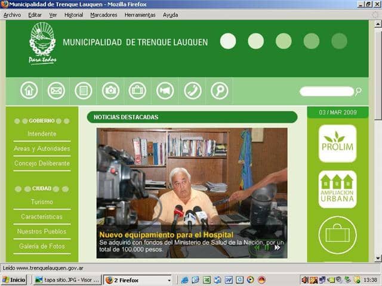Image resolution: width=382 pixels, height=286 pixels.
Task: Click the white search input field
Action: tap(326, 91)
